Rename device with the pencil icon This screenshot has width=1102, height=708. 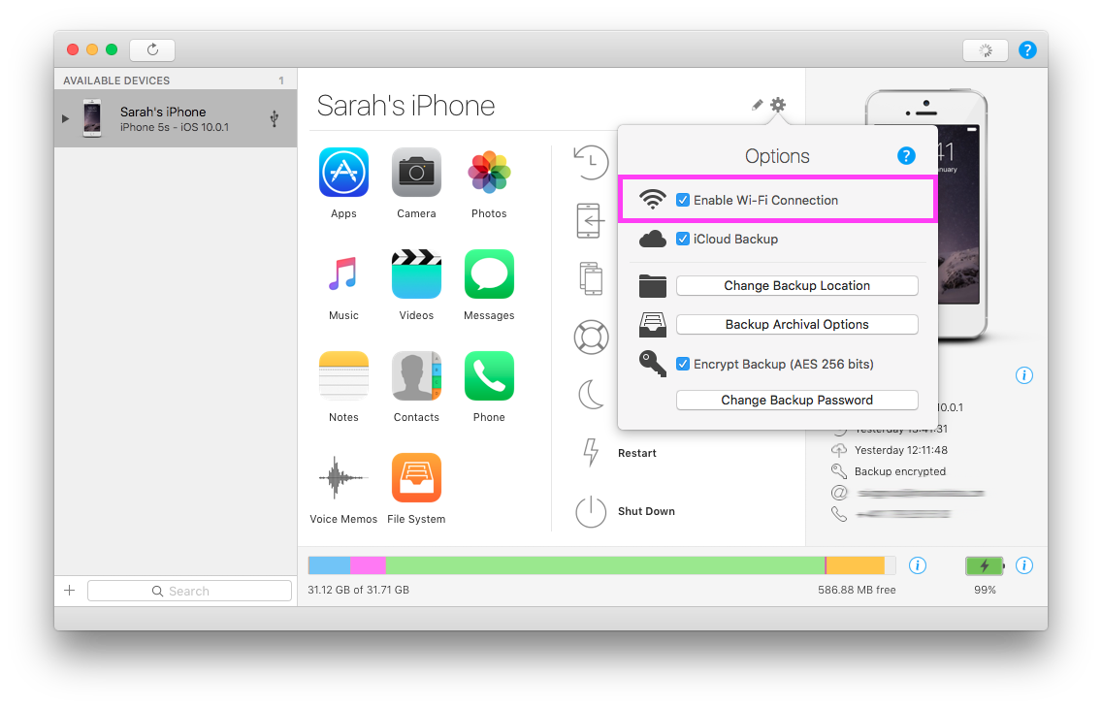point(757,105)
